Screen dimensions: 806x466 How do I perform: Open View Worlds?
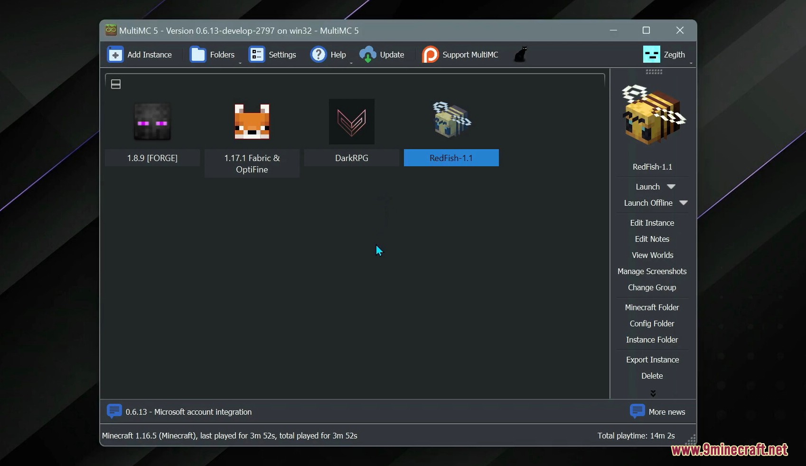click(652, 255)
